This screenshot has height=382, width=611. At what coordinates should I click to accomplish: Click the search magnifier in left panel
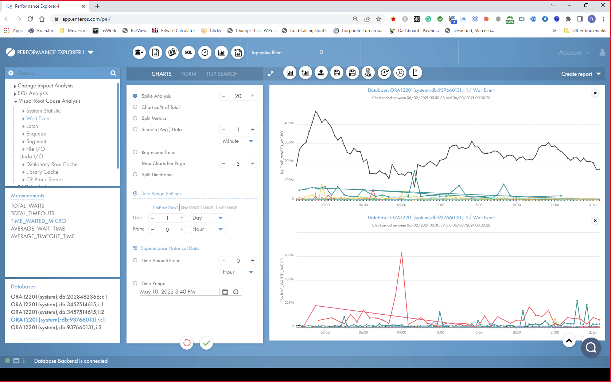(x=113, y=73)
